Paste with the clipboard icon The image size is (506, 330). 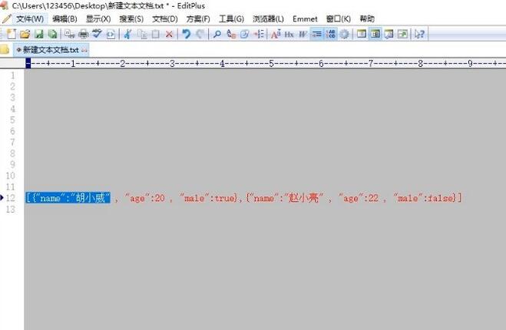[156, 34]
